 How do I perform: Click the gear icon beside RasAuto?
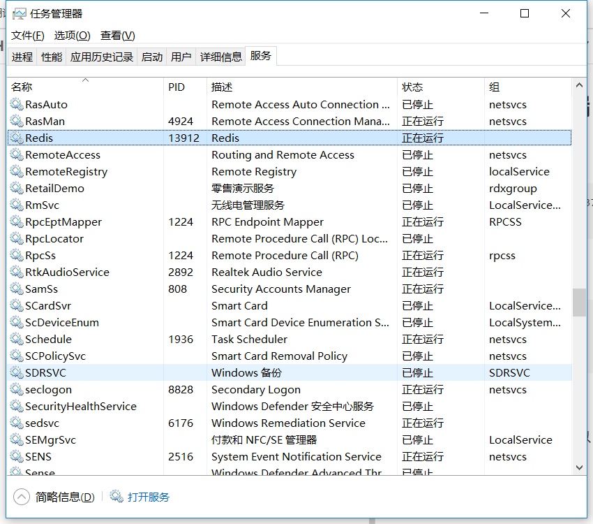(x=17, y=104)
